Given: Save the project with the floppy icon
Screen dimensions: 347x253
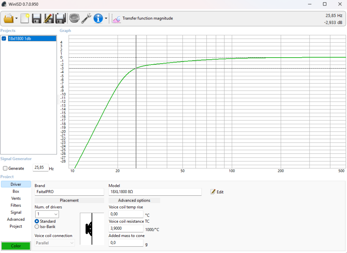Looking at the screenshot, I should point(37,18).
